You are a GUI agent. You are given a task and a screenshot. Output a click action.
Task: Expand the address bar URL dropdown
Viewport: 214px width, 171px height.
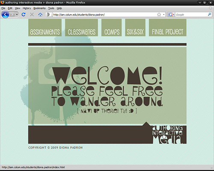click(x=164, y=15)
